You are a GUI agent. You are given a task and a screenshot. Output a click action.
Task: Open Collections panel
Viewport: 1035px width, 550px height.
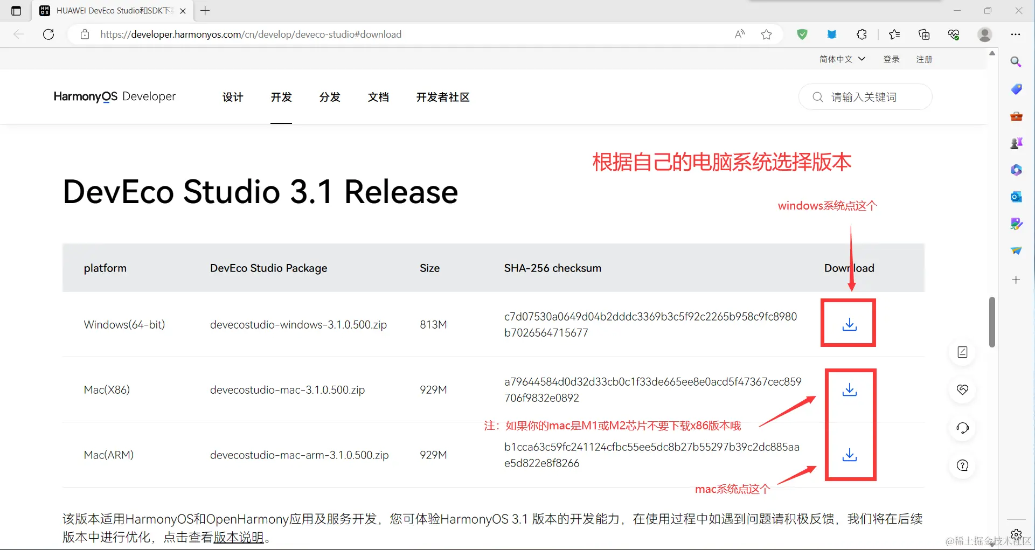coord(924,34)
